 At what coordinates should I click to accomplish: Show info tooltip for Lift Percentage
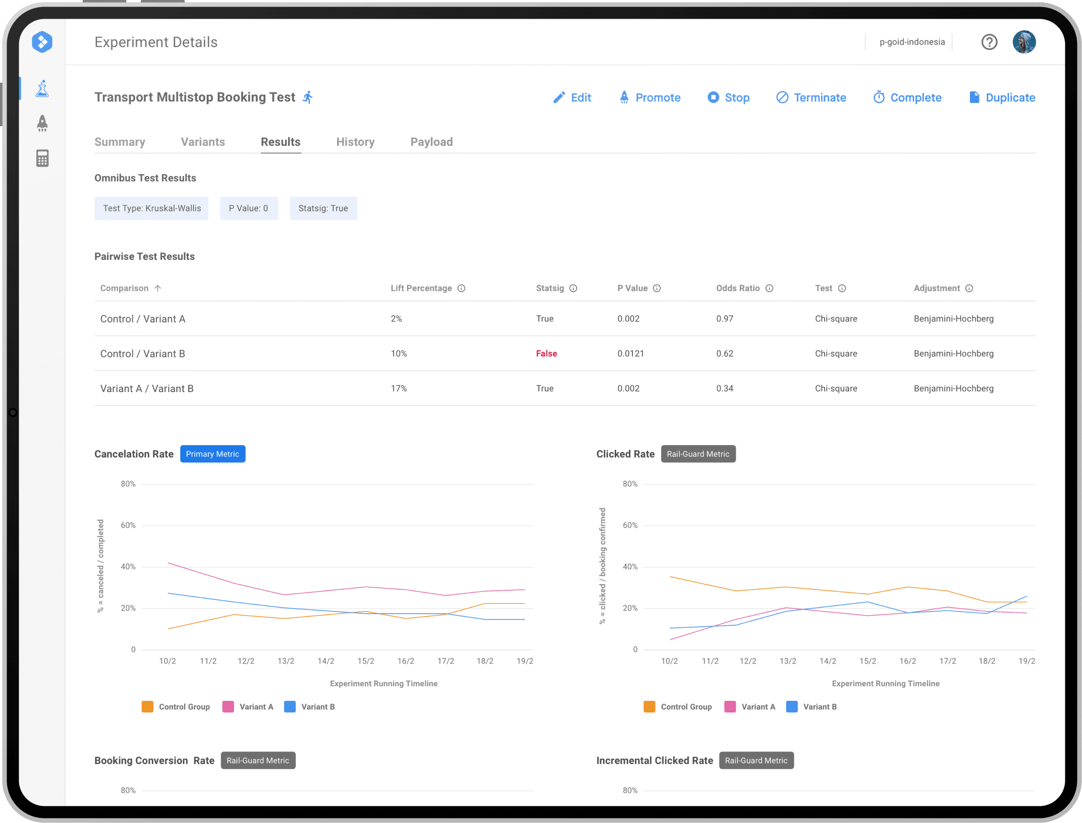coord(461,288)
